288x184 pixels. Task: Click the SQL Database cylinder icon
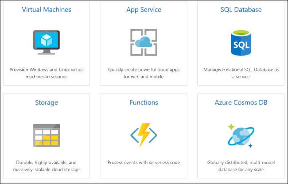(241, 43)
